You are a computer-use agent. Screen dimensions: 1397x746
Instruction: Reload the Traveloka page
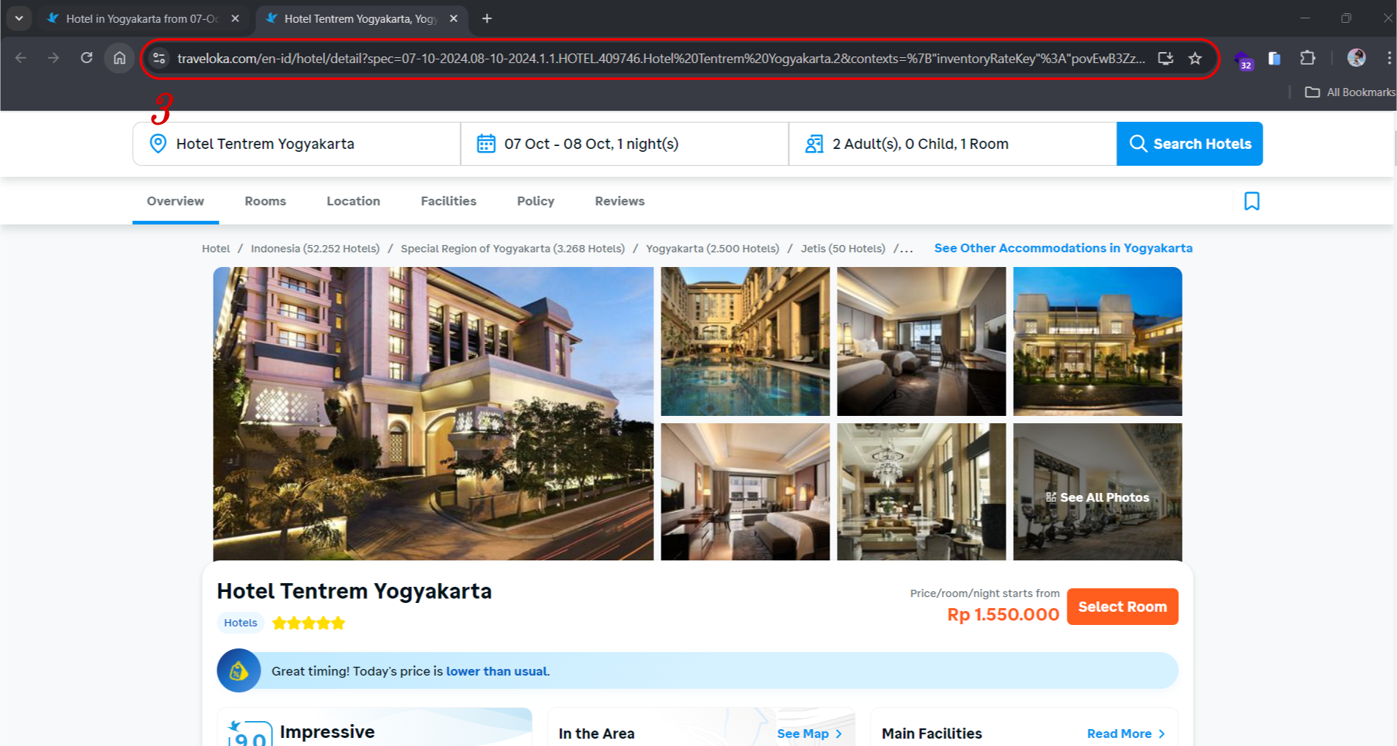[x=87, y=58]
